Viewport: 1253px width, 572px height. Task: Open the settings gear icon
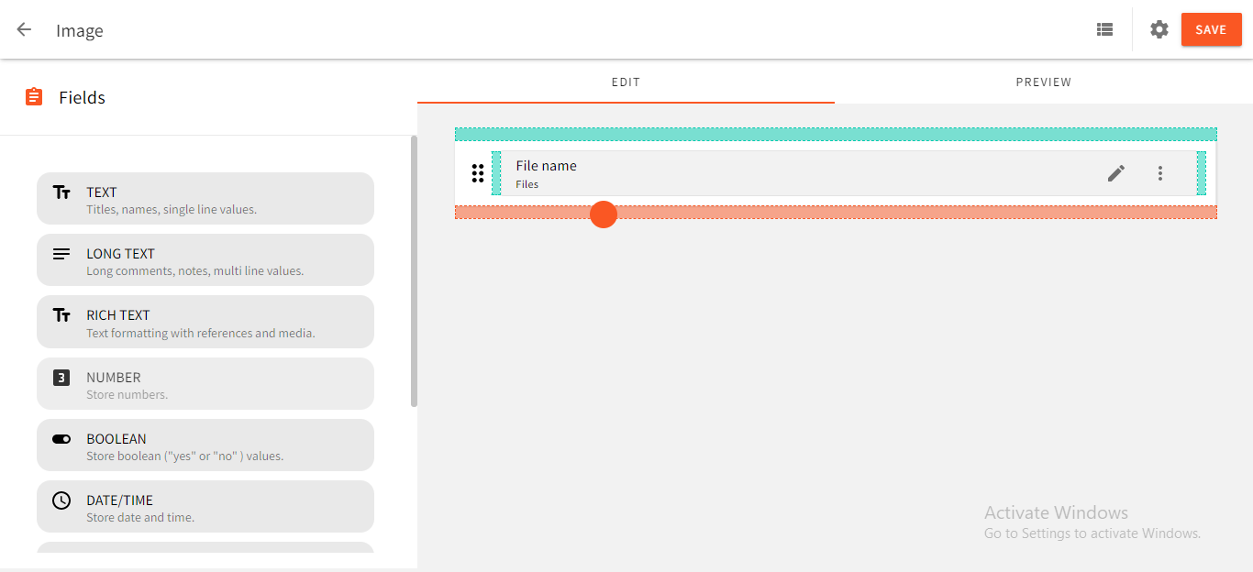pos(1159,29)
